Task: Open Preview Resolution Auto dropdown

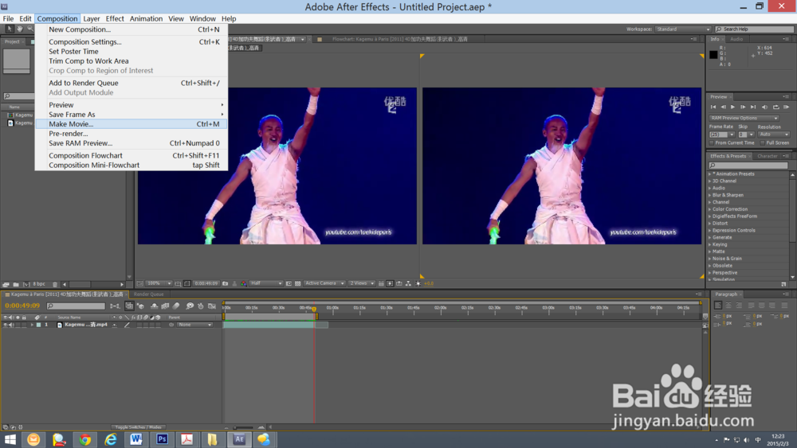Action: 774,134
